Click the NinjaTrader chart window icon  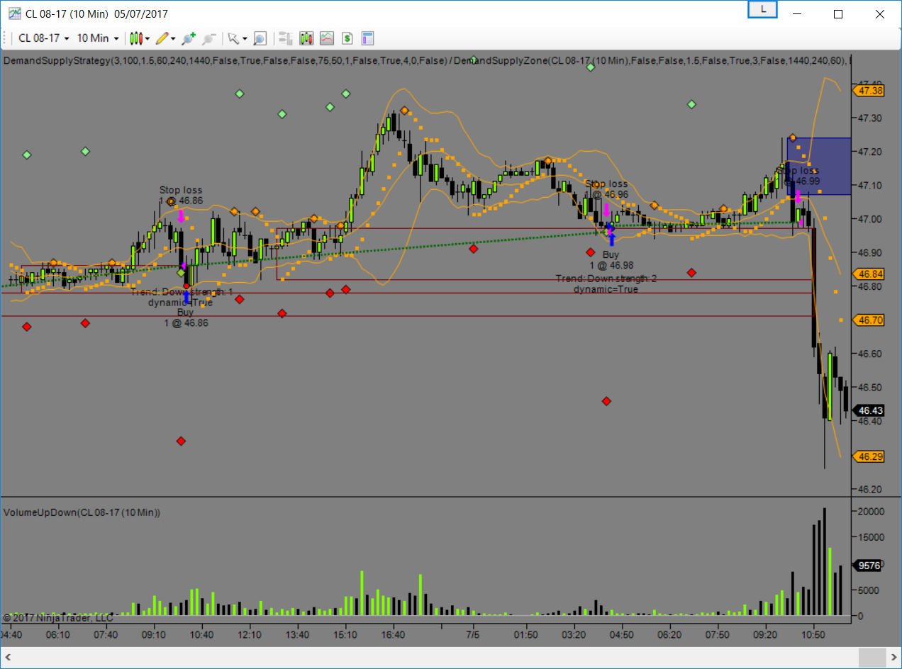(x=14, y=13)
